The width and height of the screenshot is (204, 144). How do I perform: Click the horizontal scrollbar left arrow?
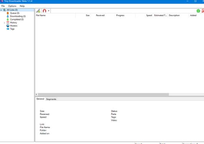tap(36, 94)
